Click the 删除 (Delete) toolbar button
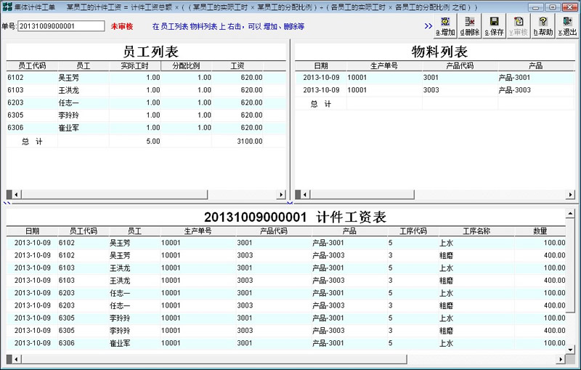 coord(470,27)
